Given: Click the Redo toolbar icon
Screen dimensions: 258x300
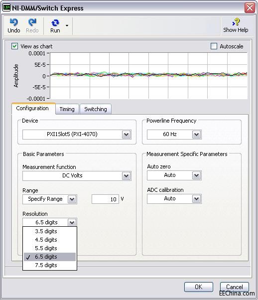Looking at the screenshot, I should [x=32, y=22].
